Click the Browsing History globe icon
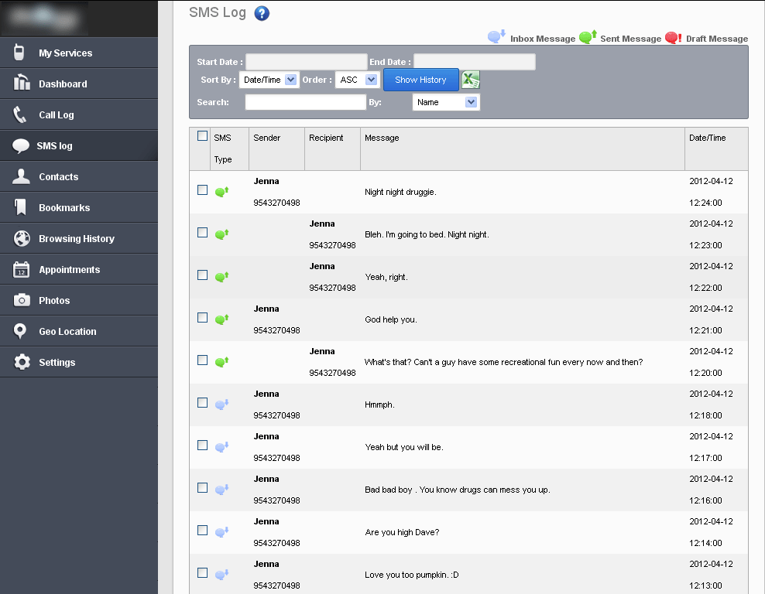The image size is (765, 594). tap(22, 238)
